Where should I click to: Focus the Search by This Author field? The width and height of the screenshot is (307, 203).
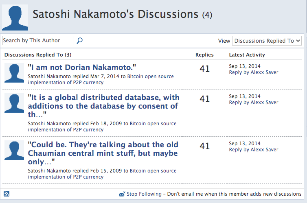coord(38,40)
